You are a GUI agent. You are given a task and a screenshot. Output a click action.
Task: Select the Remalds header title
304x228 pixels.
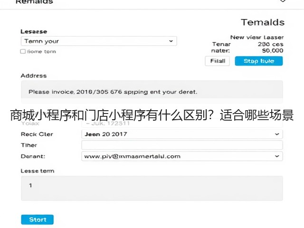[x=34, y=2]
